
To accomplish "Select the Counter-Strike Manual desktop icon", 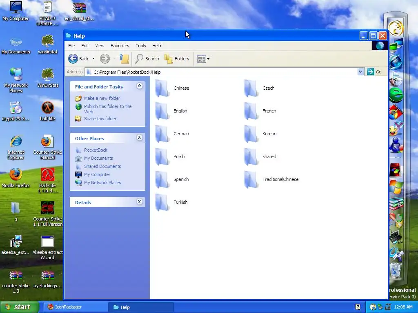I will pyautogui.click(x=47, y=147).
